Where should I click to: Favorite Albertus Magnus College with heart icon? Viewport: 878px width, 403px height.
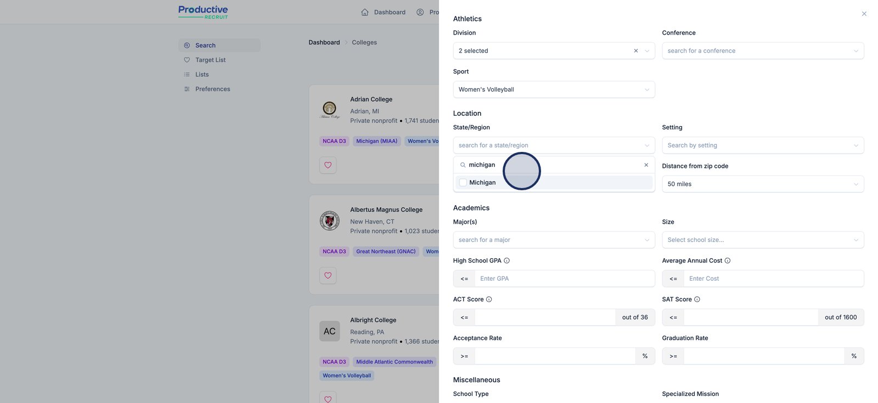[x=328, y=275]
